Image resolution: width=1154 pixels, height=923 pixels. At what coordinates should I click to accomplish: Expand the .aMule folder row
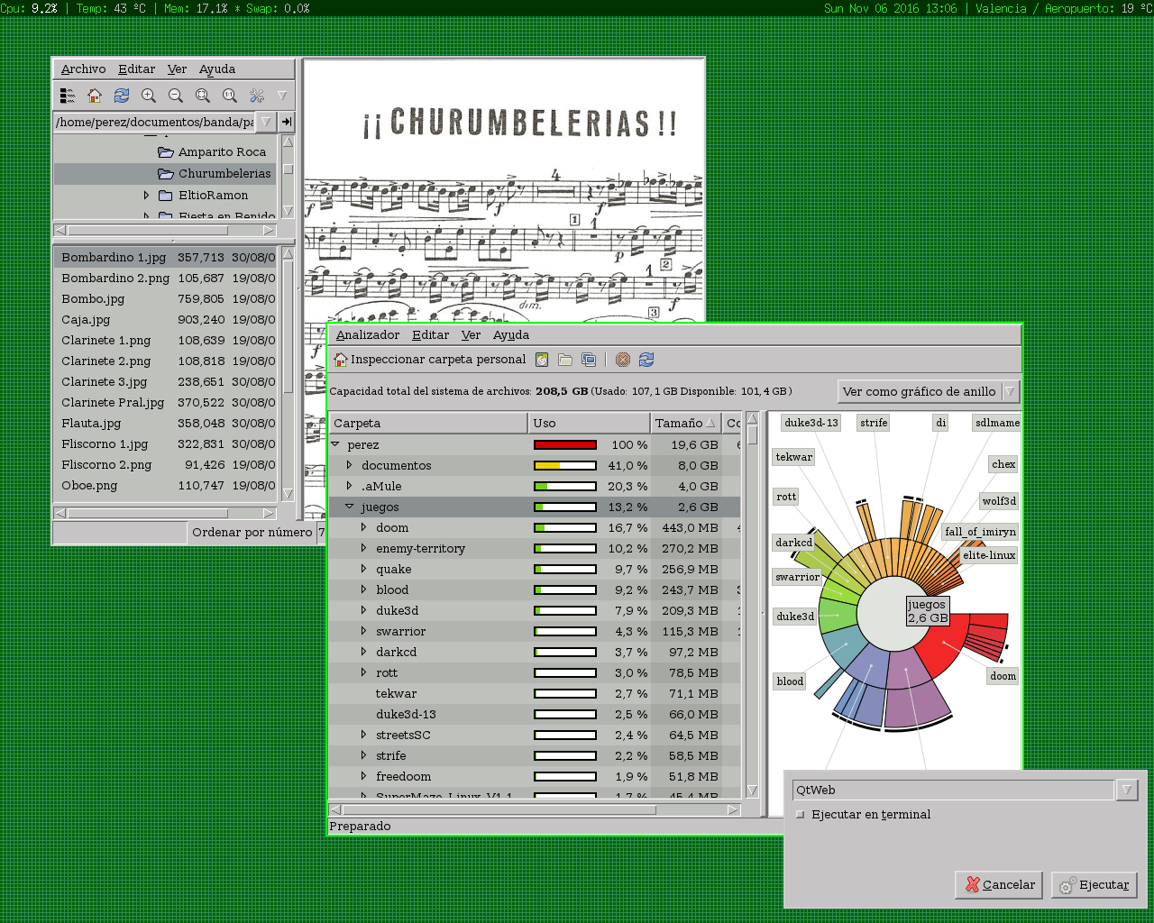(350, 486)
